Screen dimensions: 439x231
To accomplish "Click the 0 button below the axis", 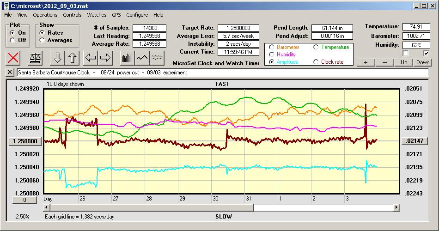I will [24, 200].
